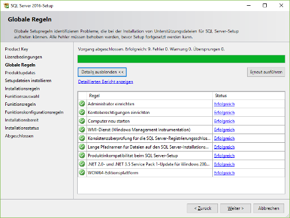Click green check icon for WMI-Dienst row
Image resolution: width=290 pixels, height=218 pixels.
coord(82,130)
